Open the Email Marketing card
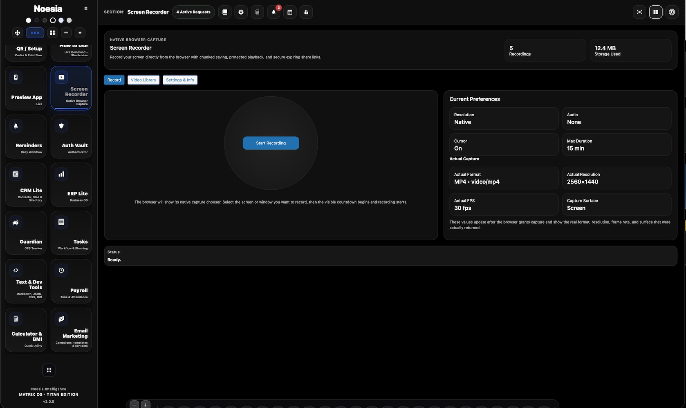This screenshot has height=408, width=686. tap(71, 330)
